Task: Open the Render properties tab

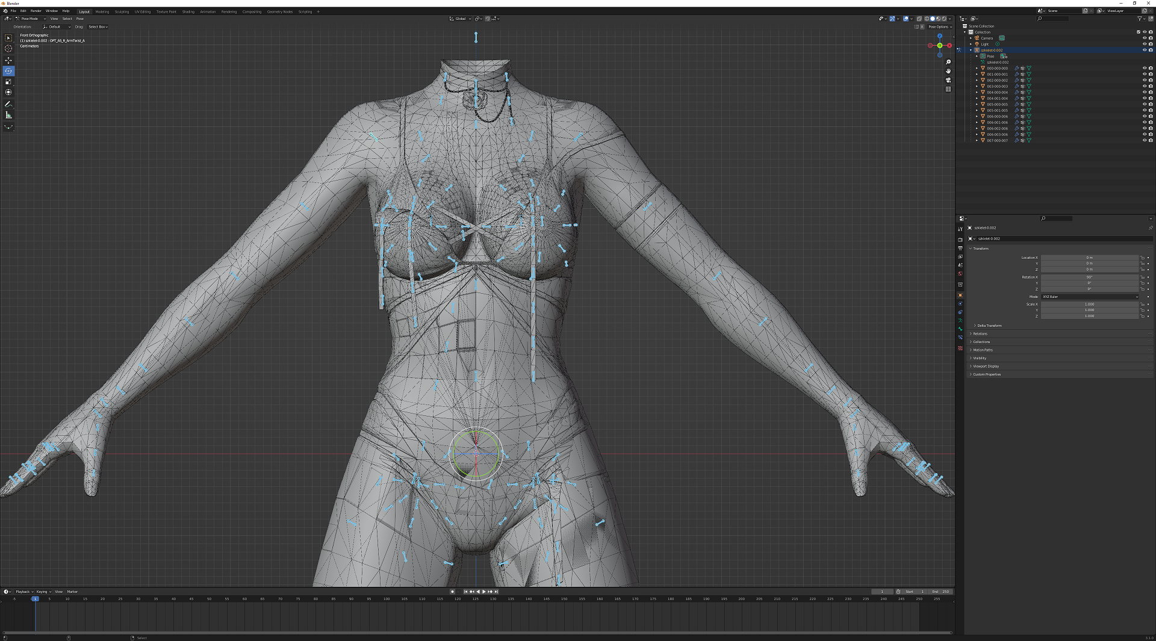Action: pos(960,240)
